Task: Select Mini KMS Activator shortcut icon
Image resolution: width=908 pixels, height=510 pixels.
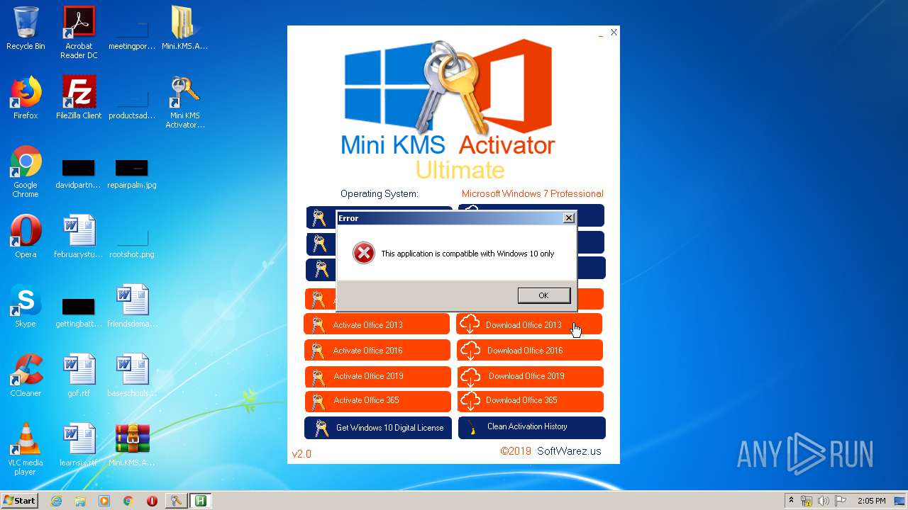Action: [185, 102]
